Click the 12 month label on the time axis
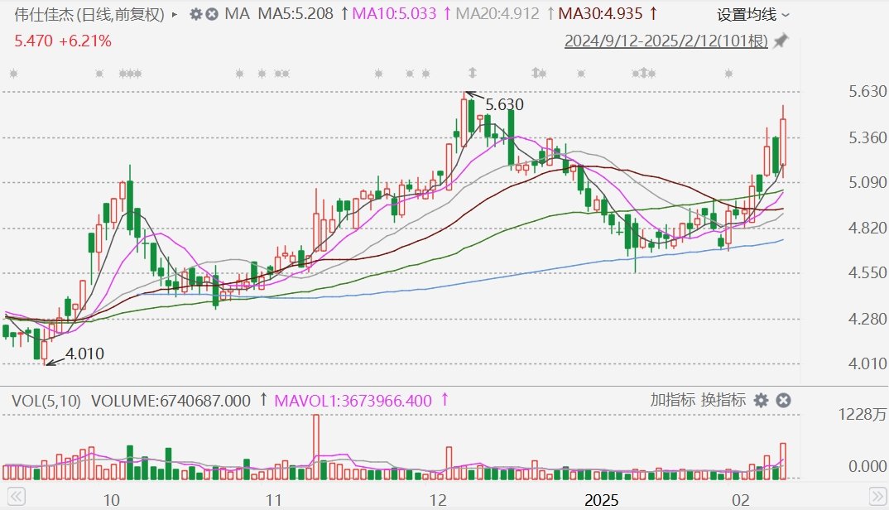This screenshot has width=889, height=510. pos(438,500)
